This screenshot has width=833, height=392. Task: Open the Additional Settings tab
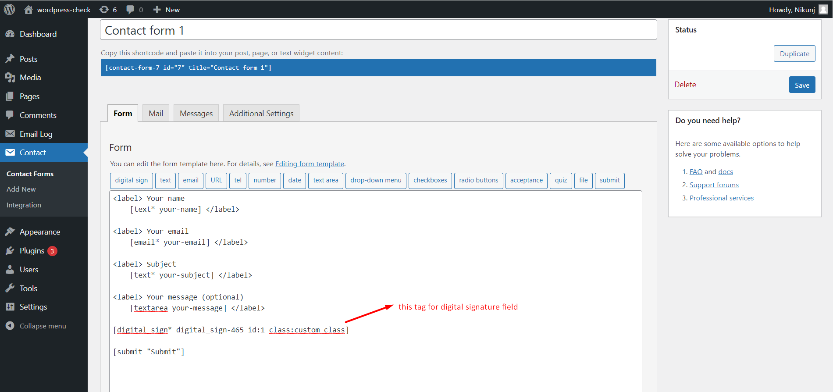261,113
